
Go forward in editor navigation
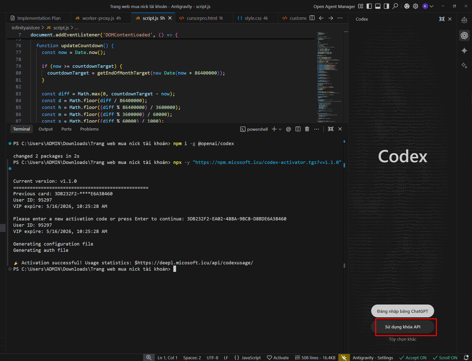click(331, 18)
